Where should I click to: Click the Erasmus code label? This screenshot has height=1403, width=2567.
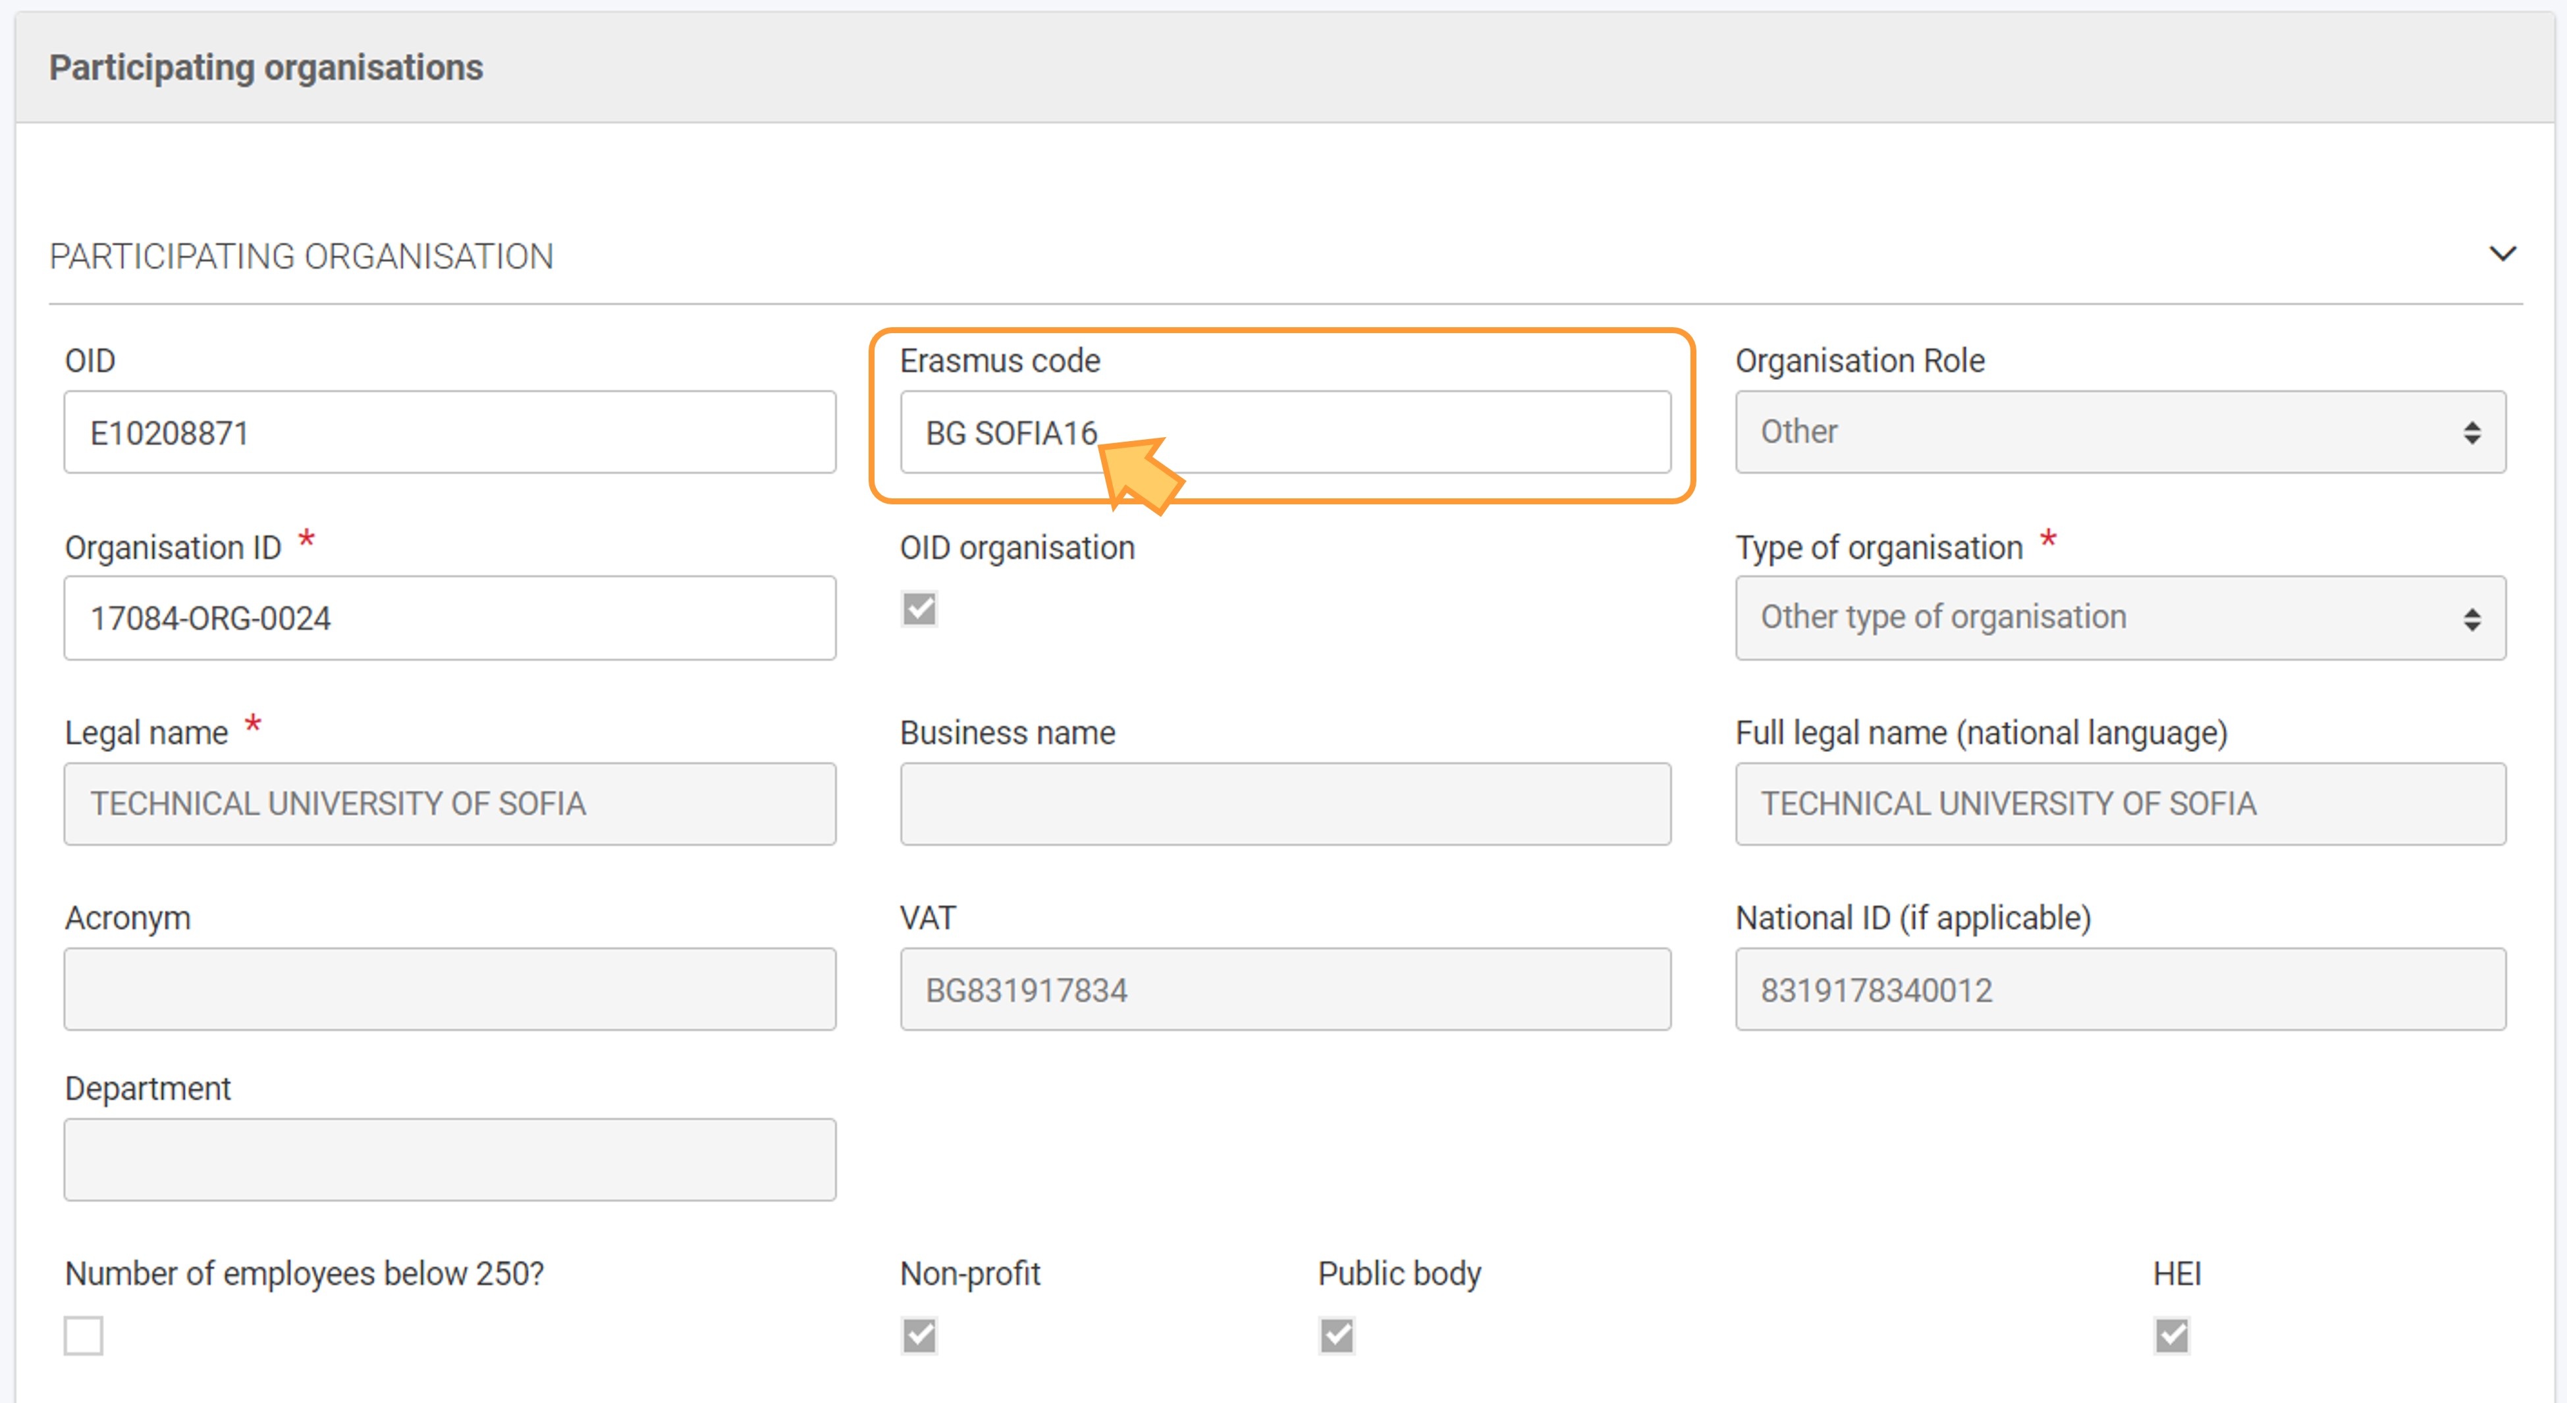(1000, 359)
